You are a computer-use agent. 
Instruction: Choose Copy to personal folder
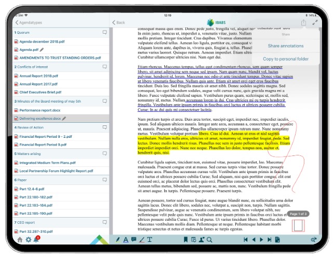[x=286, y=59]
